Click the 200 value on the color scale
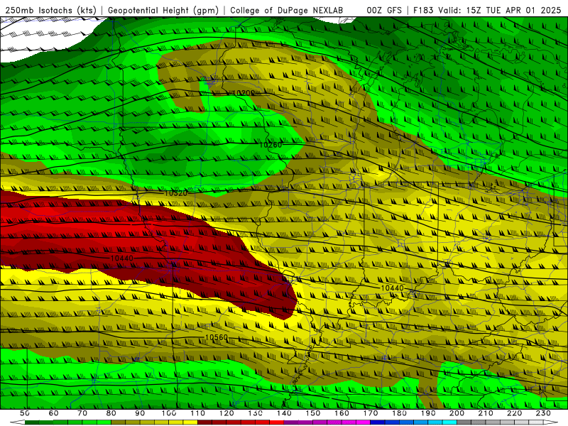The height and width of the screenshot is (426, 568). coord(457,413)
